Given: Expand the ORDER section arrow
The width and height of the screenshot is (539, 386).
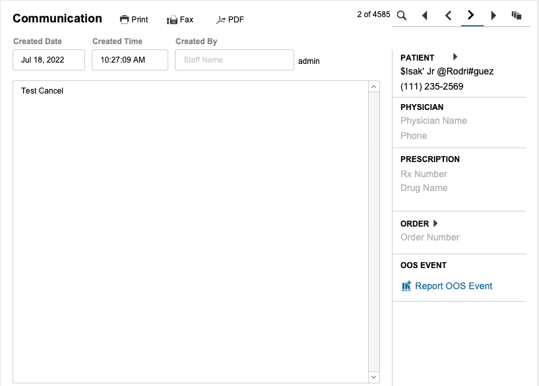Looking at the screenshot, I should [x=435, y=223].
